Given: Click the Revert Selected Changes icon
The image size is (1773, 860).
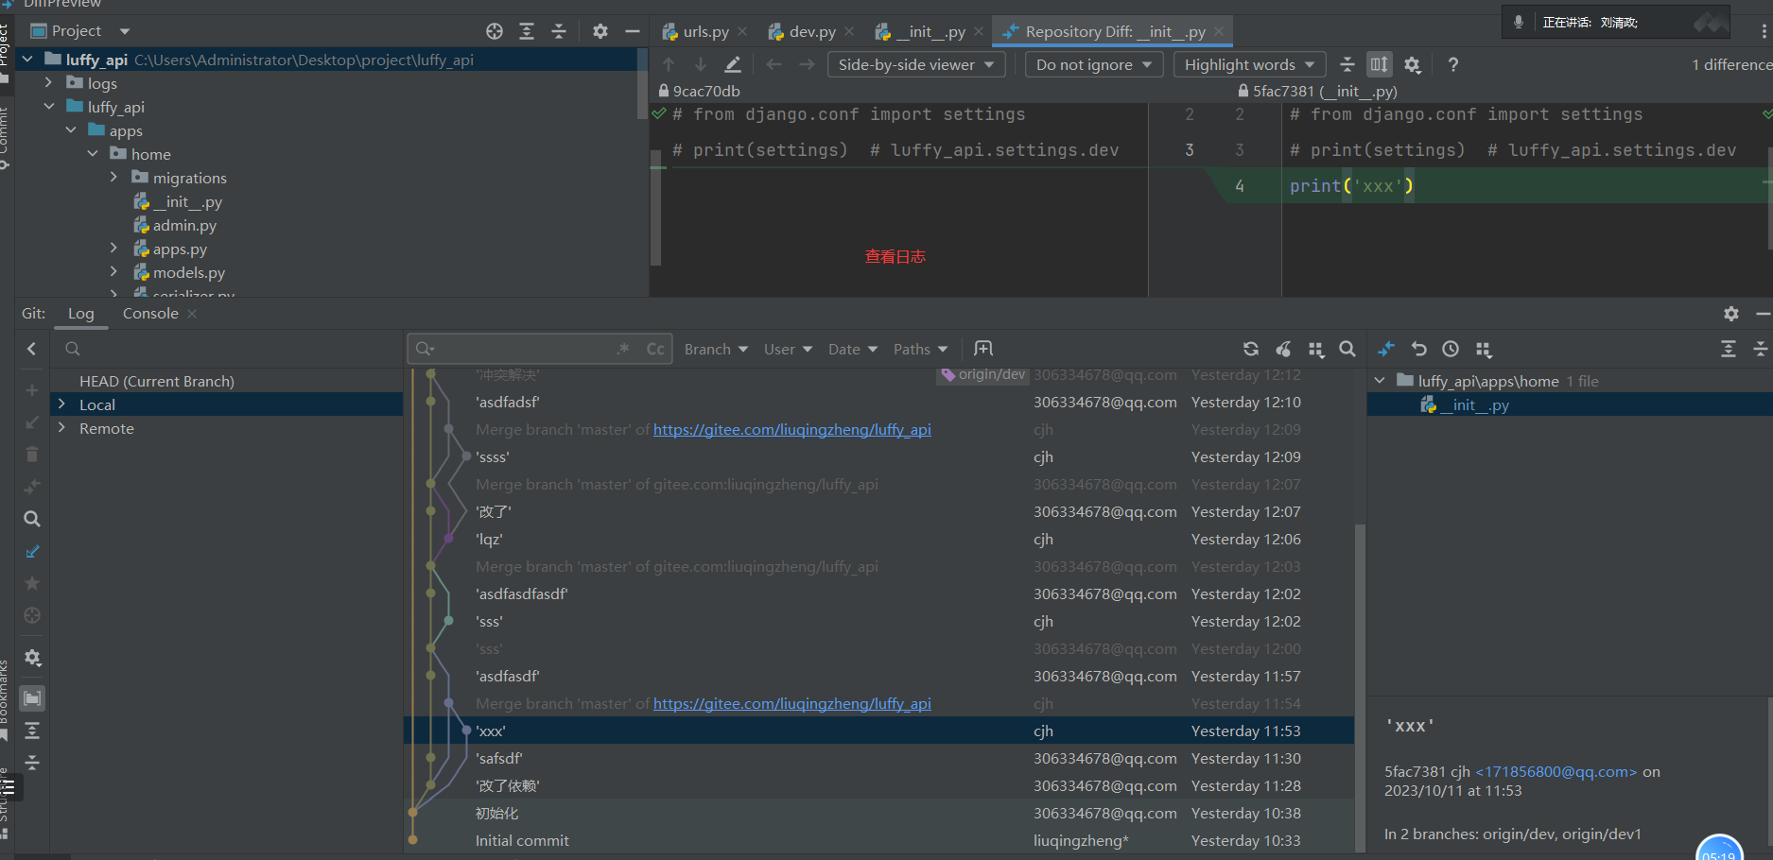Looking at the screenshot, I should pyautogui.click(x=1418, y=349).
